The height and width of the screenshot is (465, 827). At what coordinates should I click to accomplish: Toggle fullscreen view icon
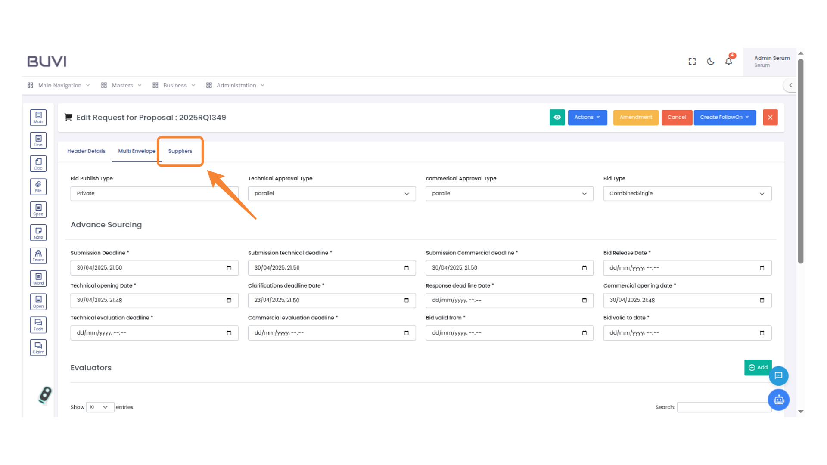click(692, 62)
